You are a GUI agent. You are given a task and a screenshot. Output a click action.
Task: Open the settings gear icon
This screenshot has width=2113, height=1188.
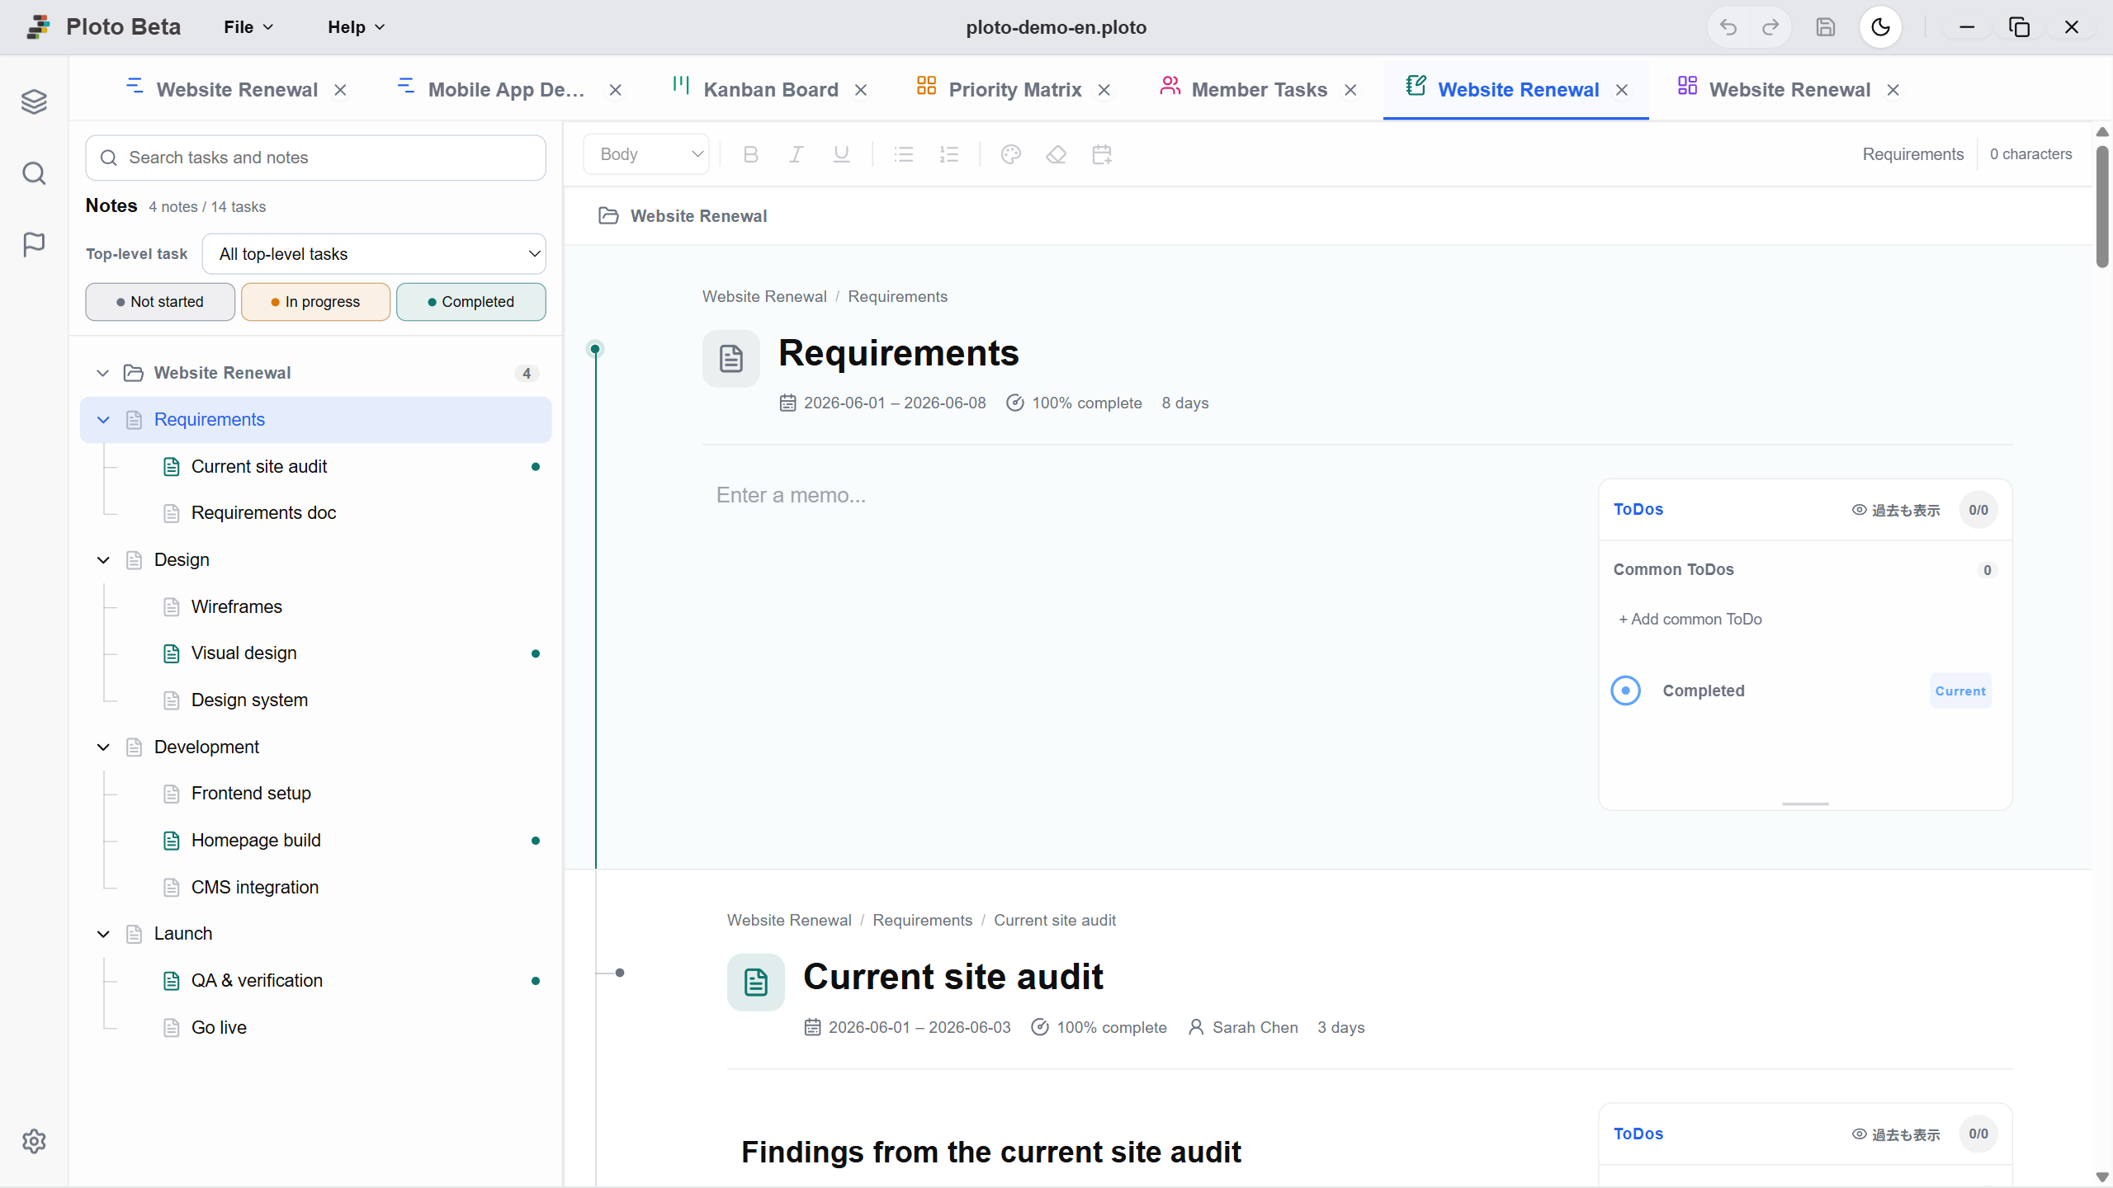tap(34, 1141)
